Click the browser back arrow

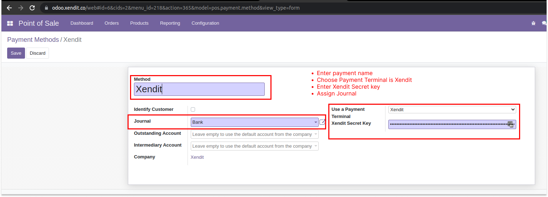tap(9, 8)
